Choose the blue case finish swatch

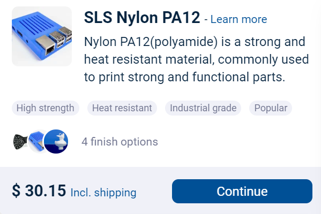point(36,141)
